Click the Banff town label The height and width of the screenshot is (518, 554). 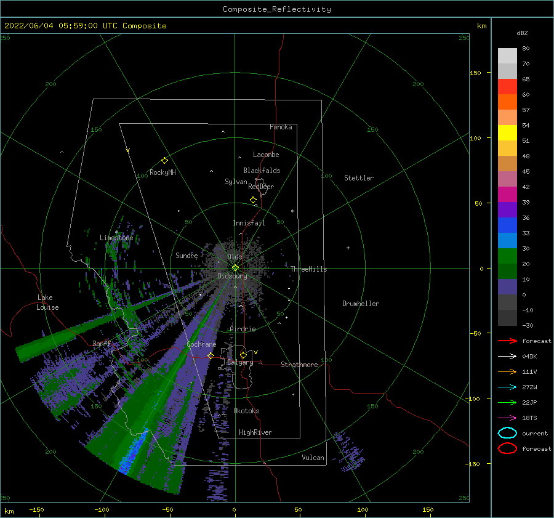tap(102, 343)
